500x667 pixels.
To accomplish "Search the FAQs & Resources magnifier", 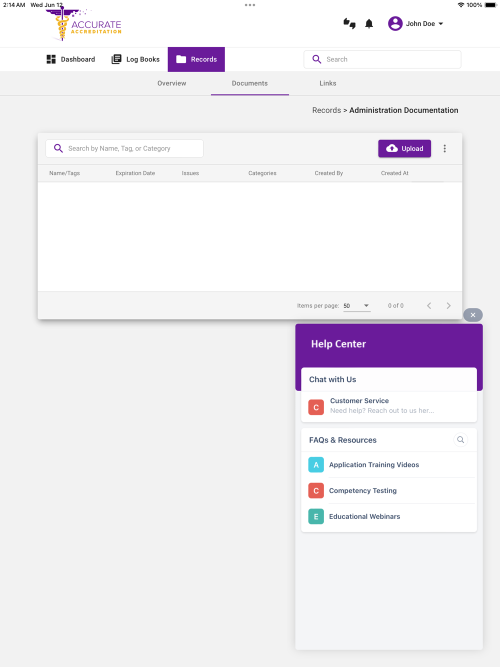I will (x=460, y=440).
